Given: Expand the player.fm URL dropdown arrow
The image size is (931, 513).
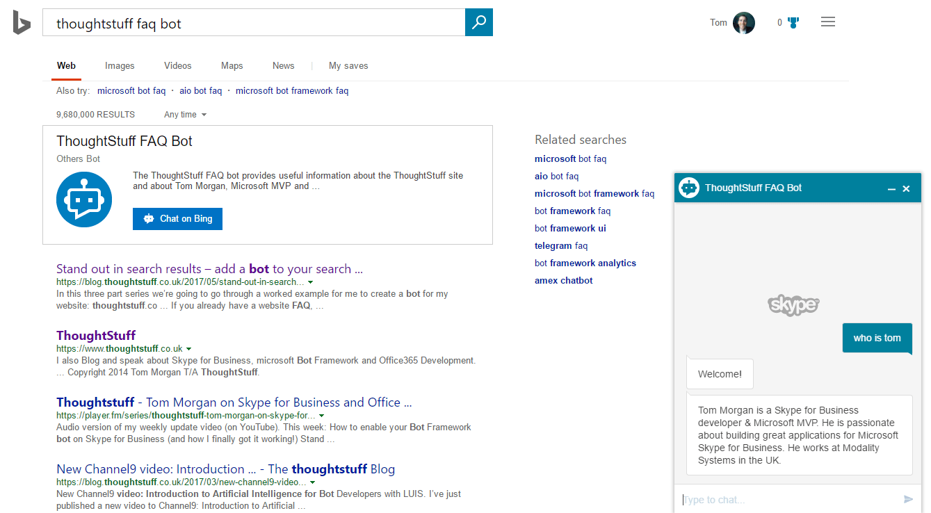Looking at the screenshot, I should click(321, 416).
